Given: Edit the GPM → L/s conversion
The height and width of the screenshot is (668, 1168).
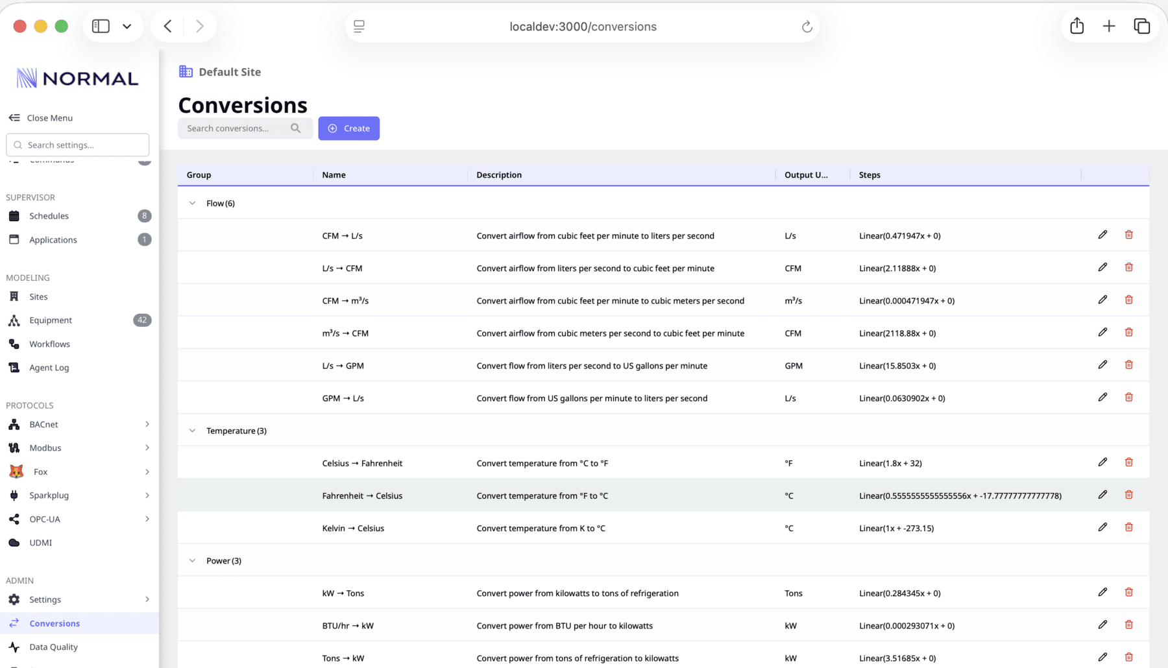Looking at the screenshot, I should (1102, 397).
